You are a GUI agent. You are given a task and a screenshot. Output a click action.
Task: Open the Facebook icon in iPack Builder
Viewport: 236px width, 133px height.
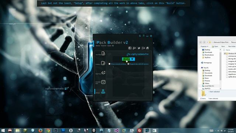tap(130, 48)
